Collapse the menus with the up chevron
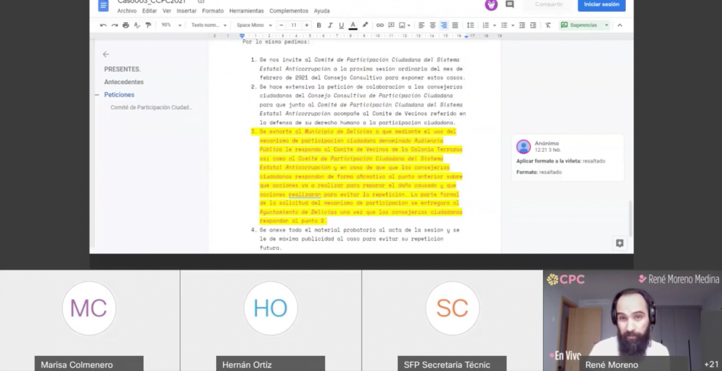This screenshot has width=722, height=371. point(620,25)
